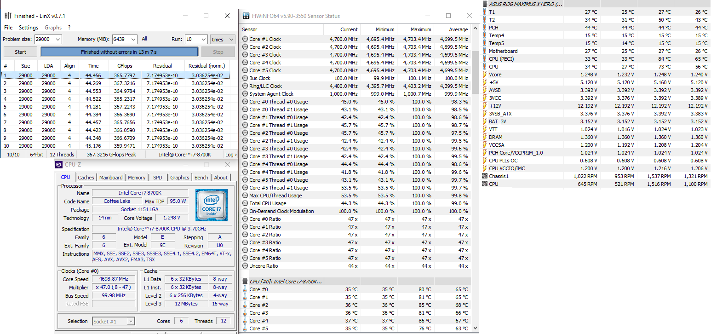Image resolution: width=711 pixels, height=334 pixels.
Task: Click the Maximum column header in HWiNFO64
Action: coord(416,29)
